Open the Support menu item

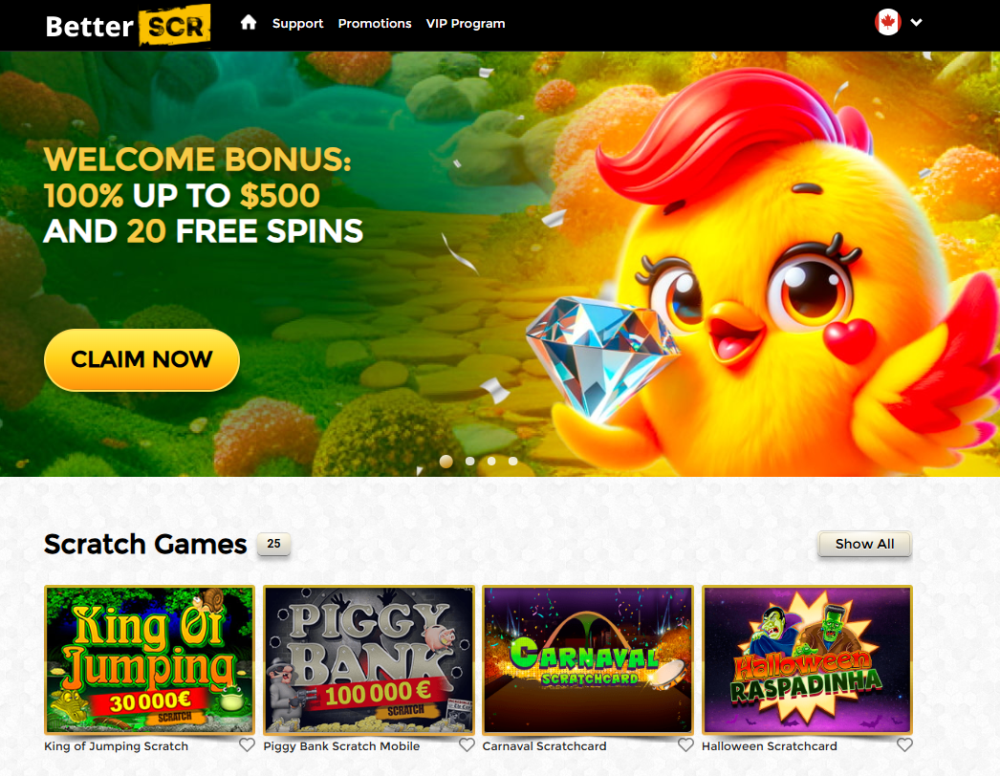point(298,24)
